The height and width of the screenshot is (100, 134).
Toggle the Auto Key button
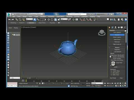pos(88,83)
